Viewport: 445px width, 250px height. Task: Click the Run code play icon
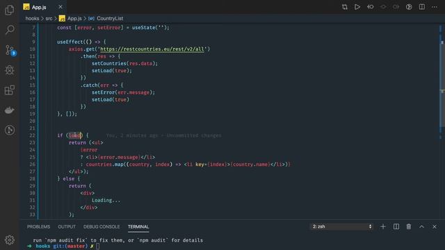point(357,7)
